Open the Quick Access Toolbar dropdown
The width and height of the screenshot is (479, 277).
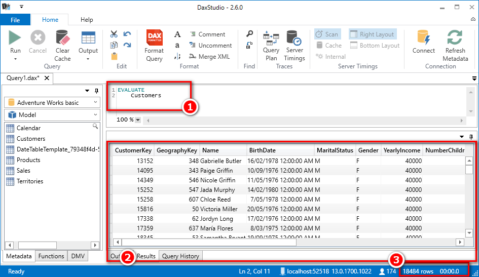click(x=21, y=7)
